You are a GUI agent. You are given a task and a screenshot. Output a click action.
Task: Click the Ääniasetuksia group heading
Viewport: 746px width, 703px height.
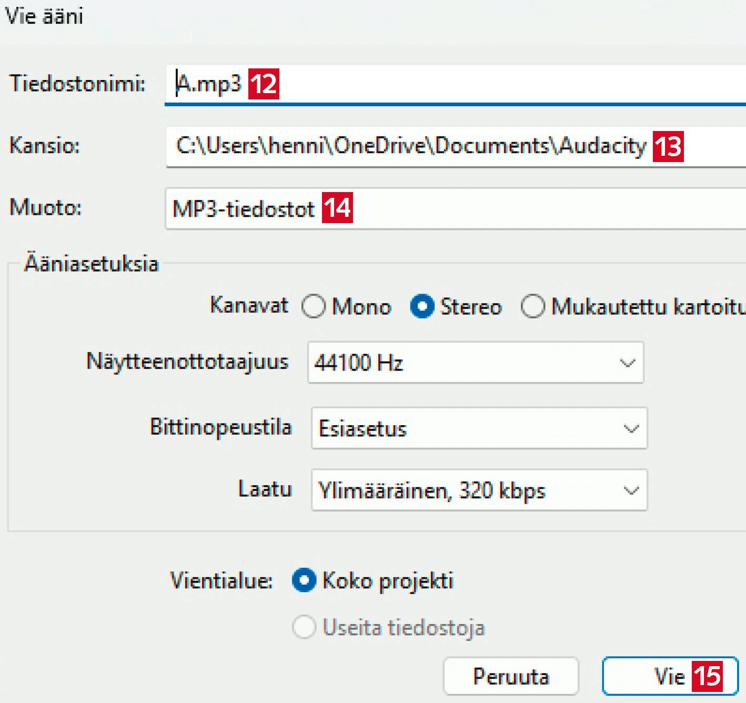(x=92, y=263)
